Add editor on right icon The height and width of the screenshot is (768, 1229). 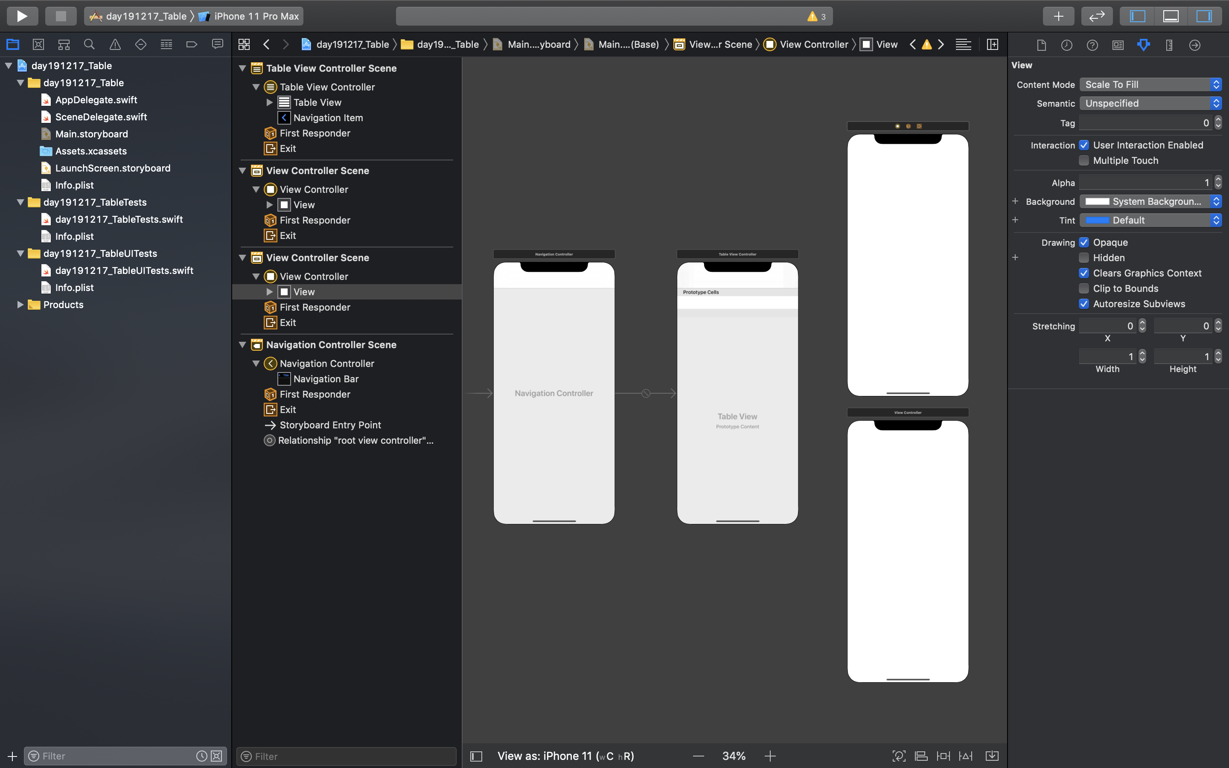[x=992, y=45]
